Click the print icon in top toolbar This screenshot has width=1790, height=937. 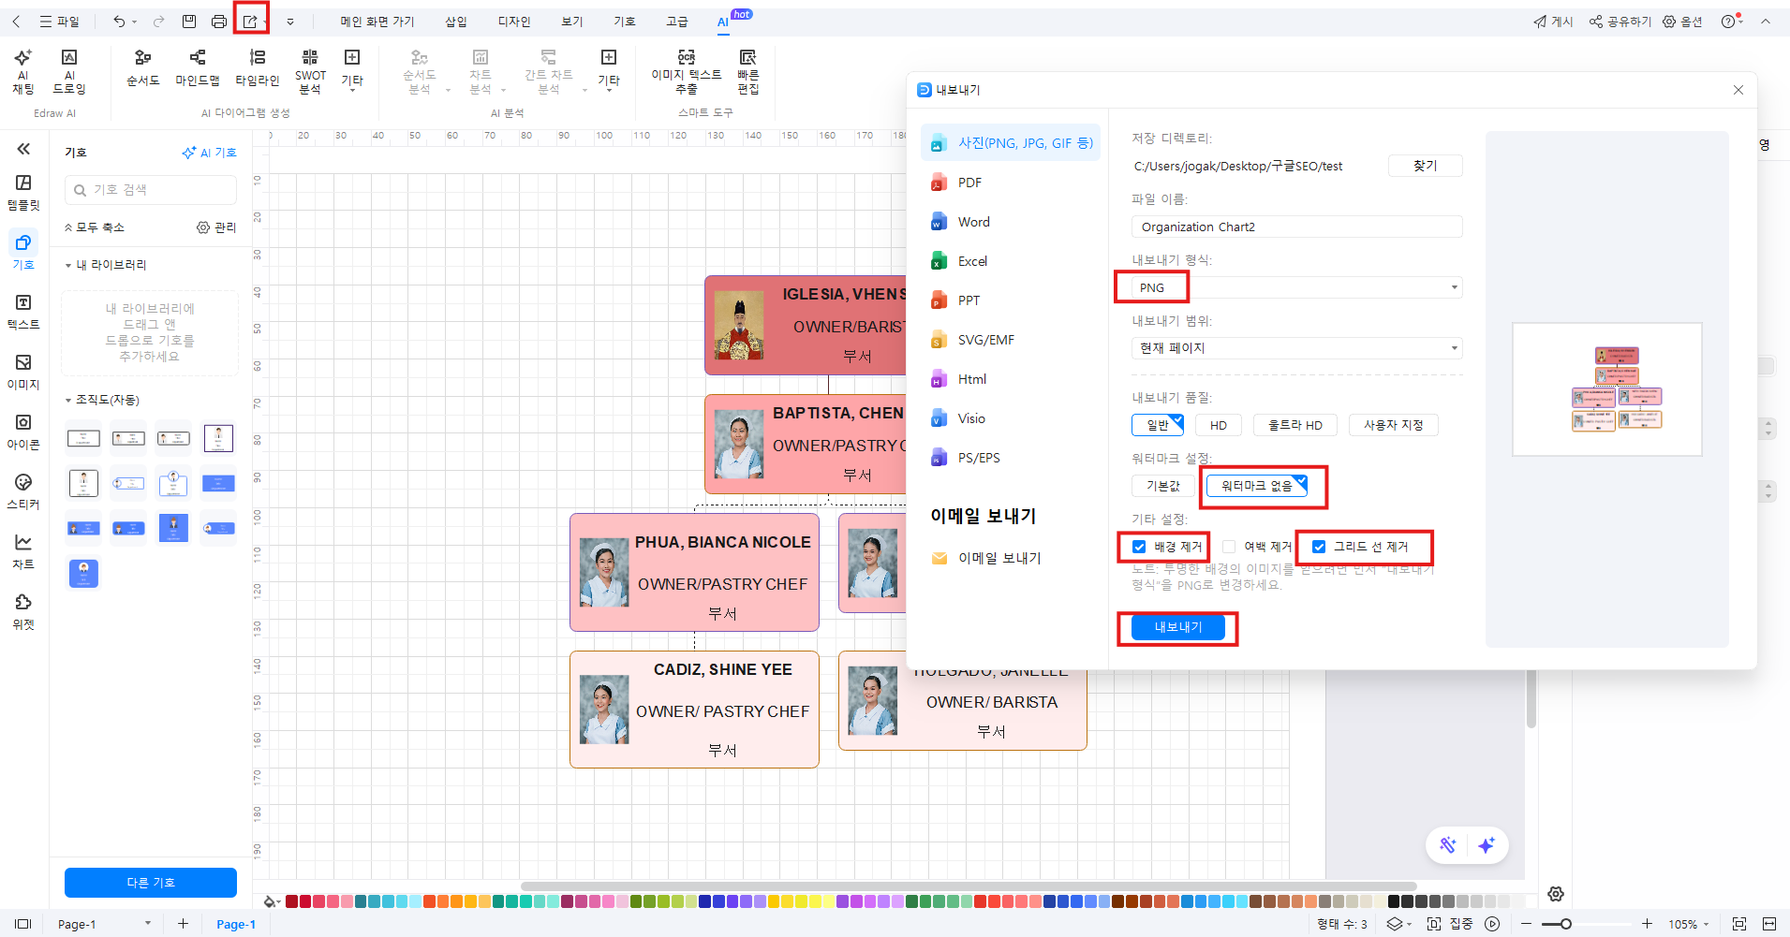click(219, 22)
